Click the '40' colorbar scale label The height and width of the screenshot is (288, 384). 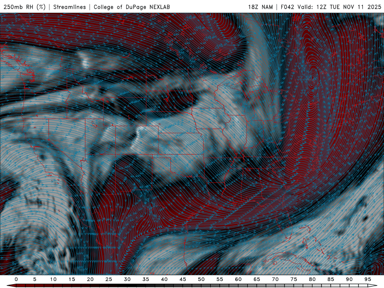(164, 279)
